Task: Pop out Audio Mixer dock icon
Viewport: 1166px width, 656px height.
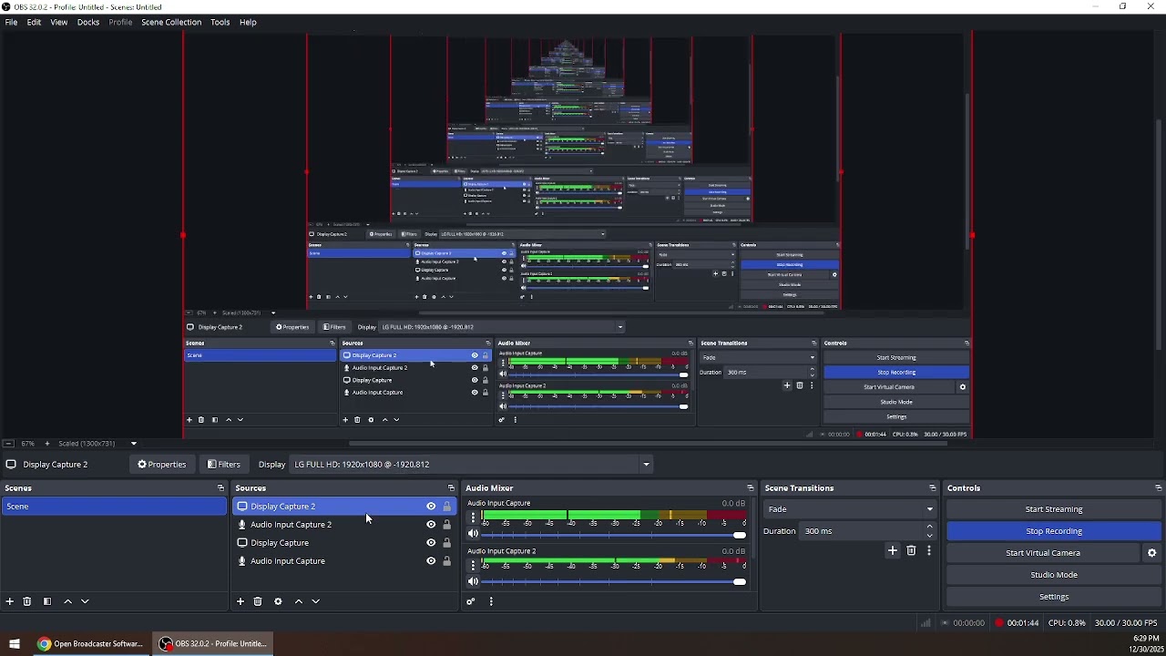Action: click(750, 488)
